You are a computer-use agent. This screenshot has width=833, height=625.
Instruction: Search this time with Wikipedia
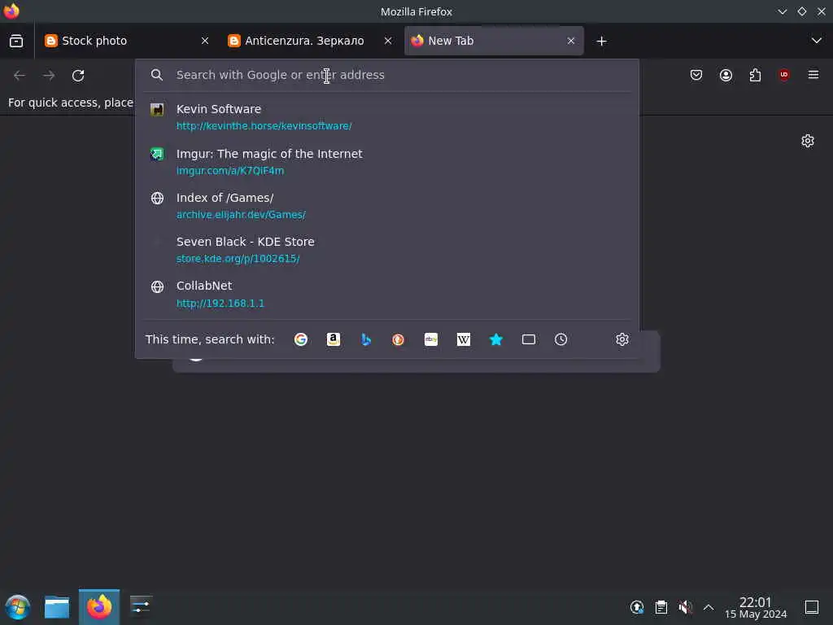(463, 339)
